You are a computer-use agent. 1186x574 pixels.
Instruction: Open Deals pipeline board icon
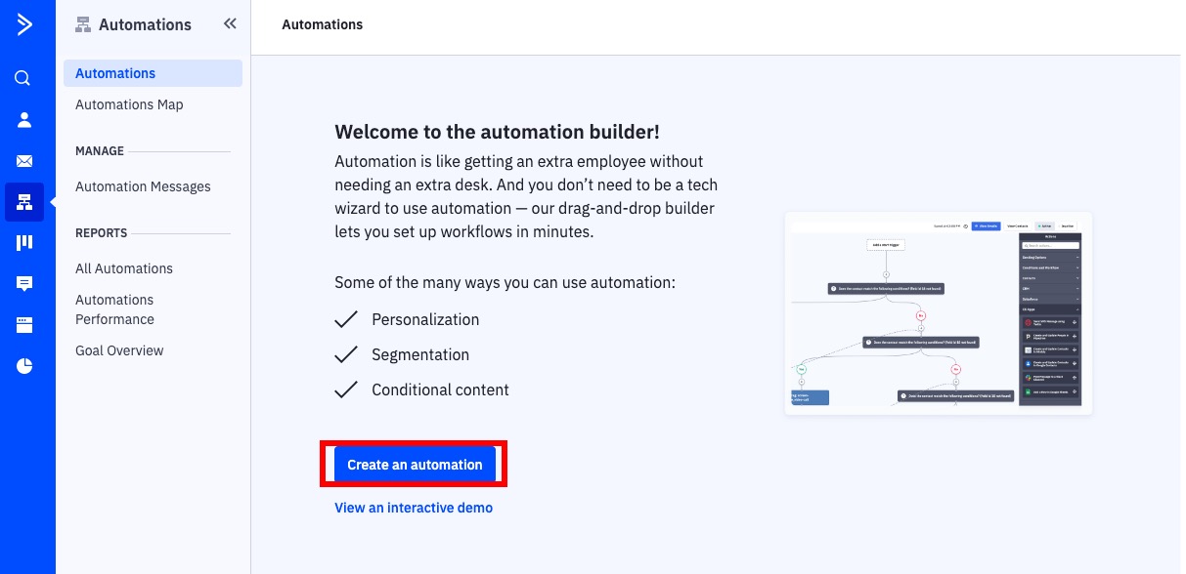pos(24,242)
